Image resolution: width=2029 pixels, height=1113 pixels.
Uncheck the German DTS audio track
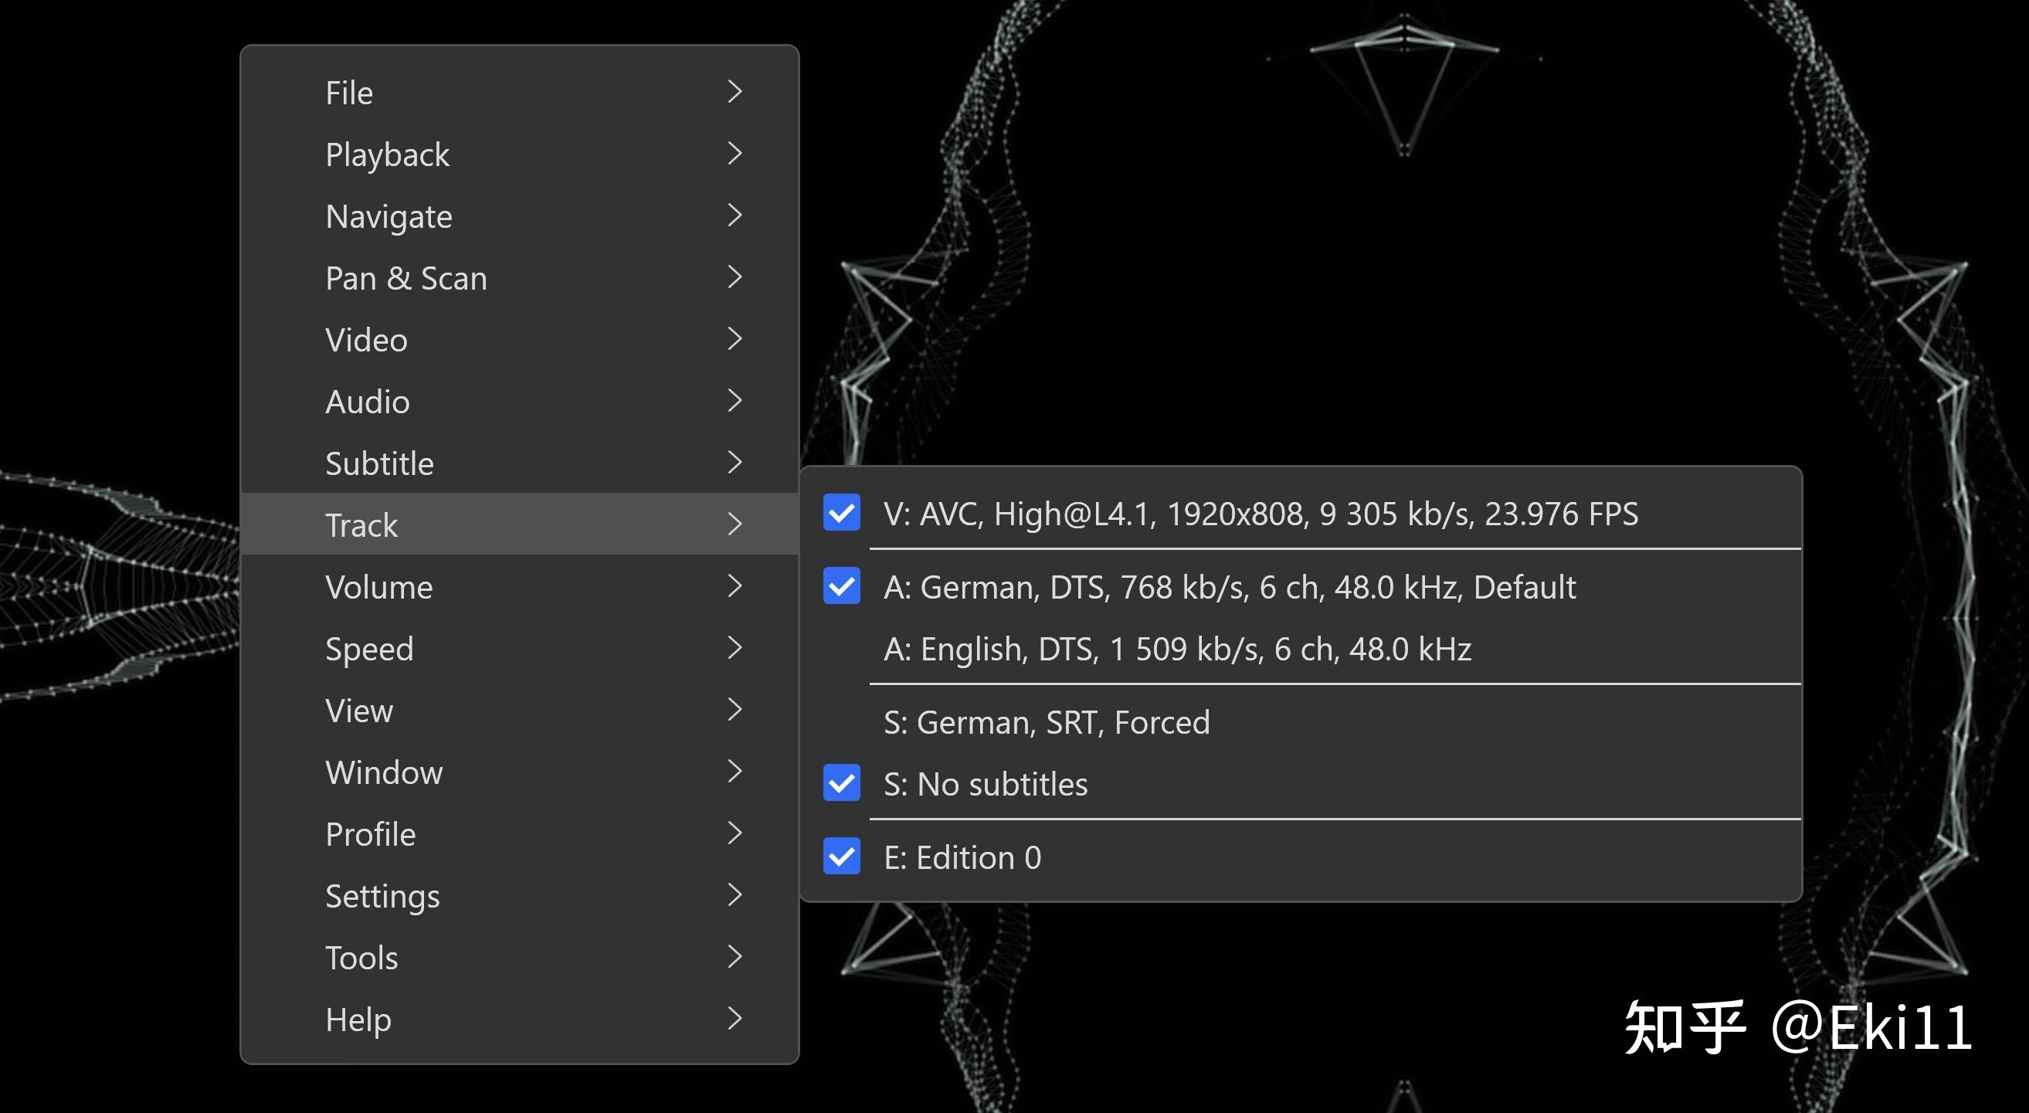tap(841, 587)
